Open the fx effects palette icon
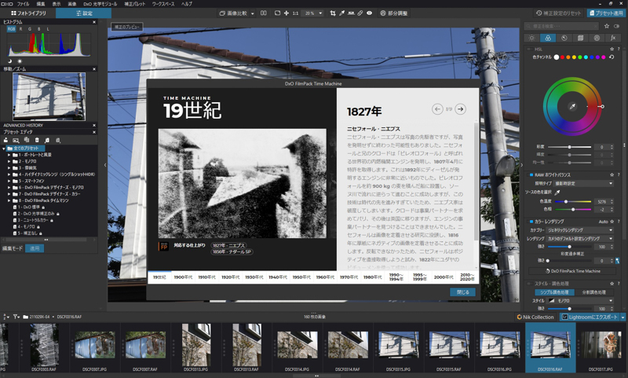This screenshot has width=628, height=378. click(613, 38)
